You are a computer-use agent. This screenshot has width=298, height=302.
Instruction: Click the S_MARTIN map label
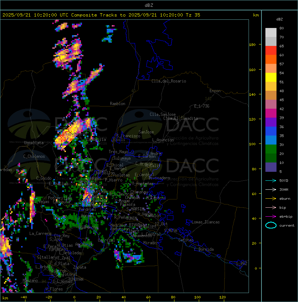click(135, 209)
